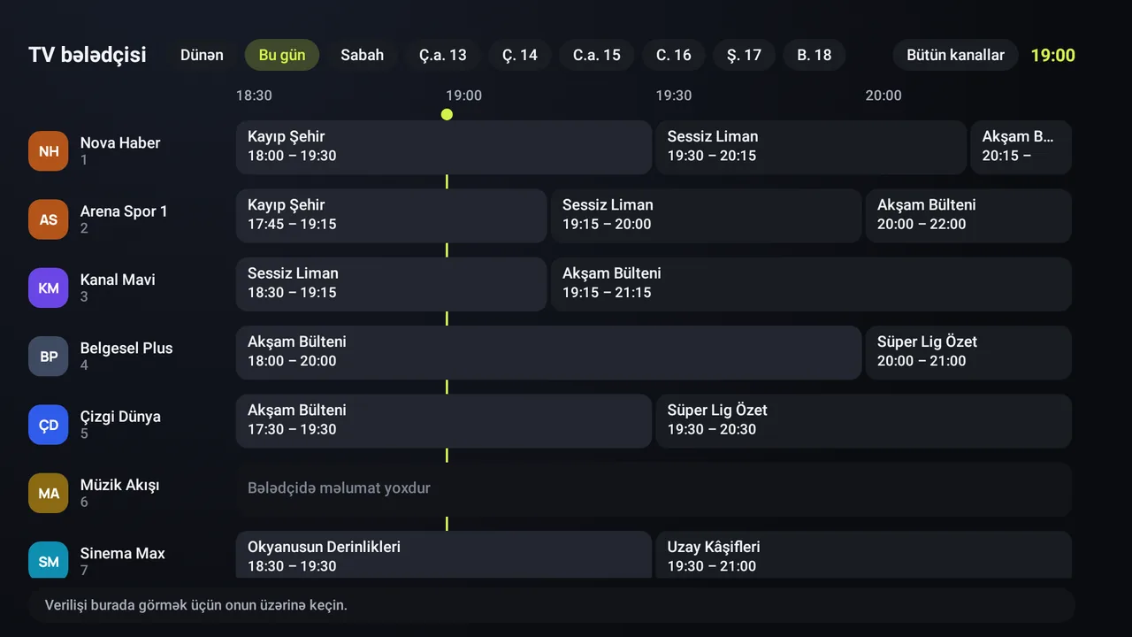Click the 18:30 time label in header
This screenshot has width=1132, height=637.
tap(254, 96)
